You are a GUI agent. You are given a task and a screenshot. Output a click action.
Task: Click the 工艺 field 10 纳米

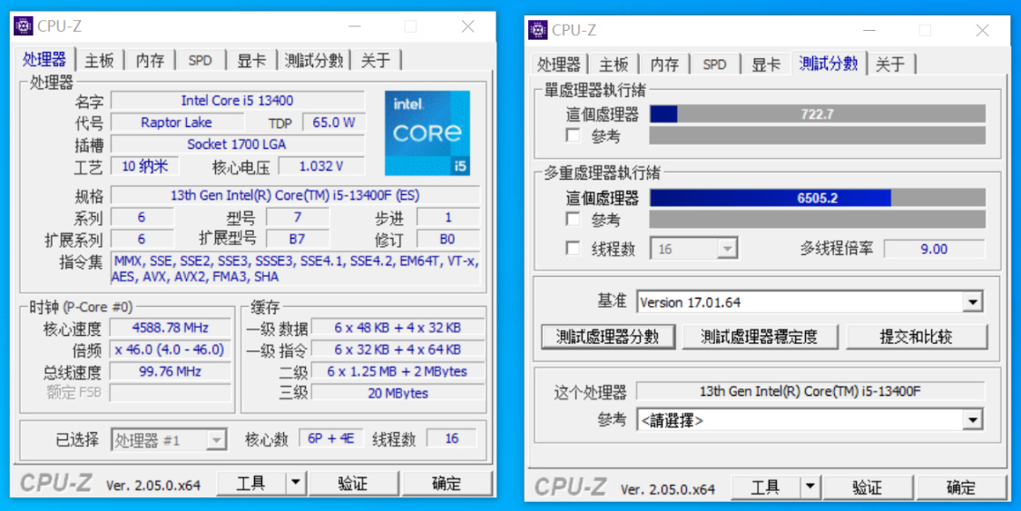(144, 166)
